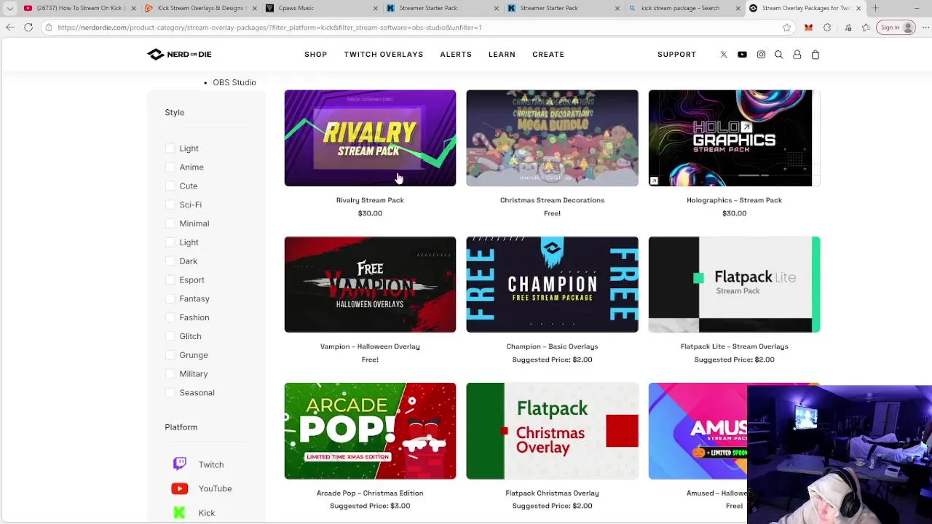Viewport: 932px width, 524px height.
Task: Check the Fantasy style filter
Action: point(170,299)
